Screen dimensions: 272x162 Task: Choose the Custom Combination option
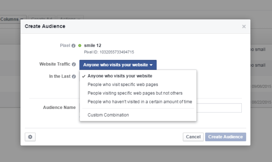(108, 115)
